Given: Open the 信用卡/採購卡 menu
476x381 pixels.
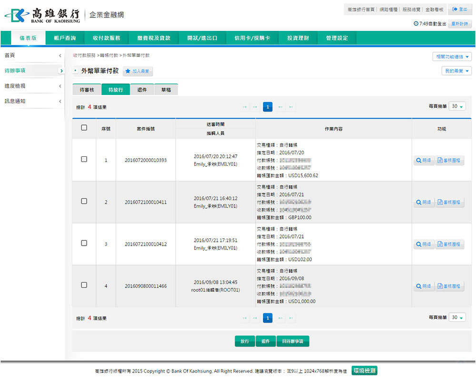Looking at the screenshot, I should 252,38.
